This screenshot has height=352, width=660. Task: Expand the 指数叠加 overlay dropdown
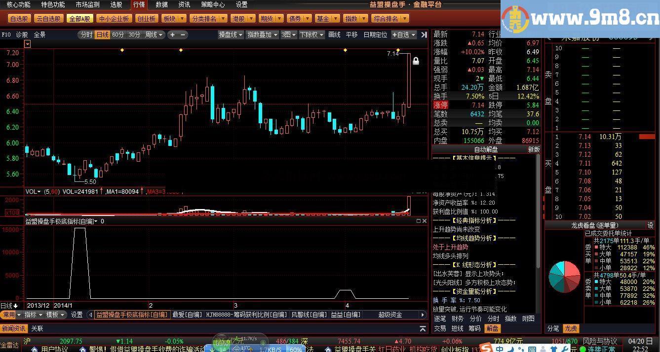point(275,35)
